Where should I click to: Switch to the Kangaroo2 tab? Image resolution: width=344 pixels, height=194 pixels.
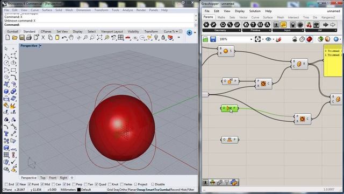pyautogui.click(x=328, y=17)
